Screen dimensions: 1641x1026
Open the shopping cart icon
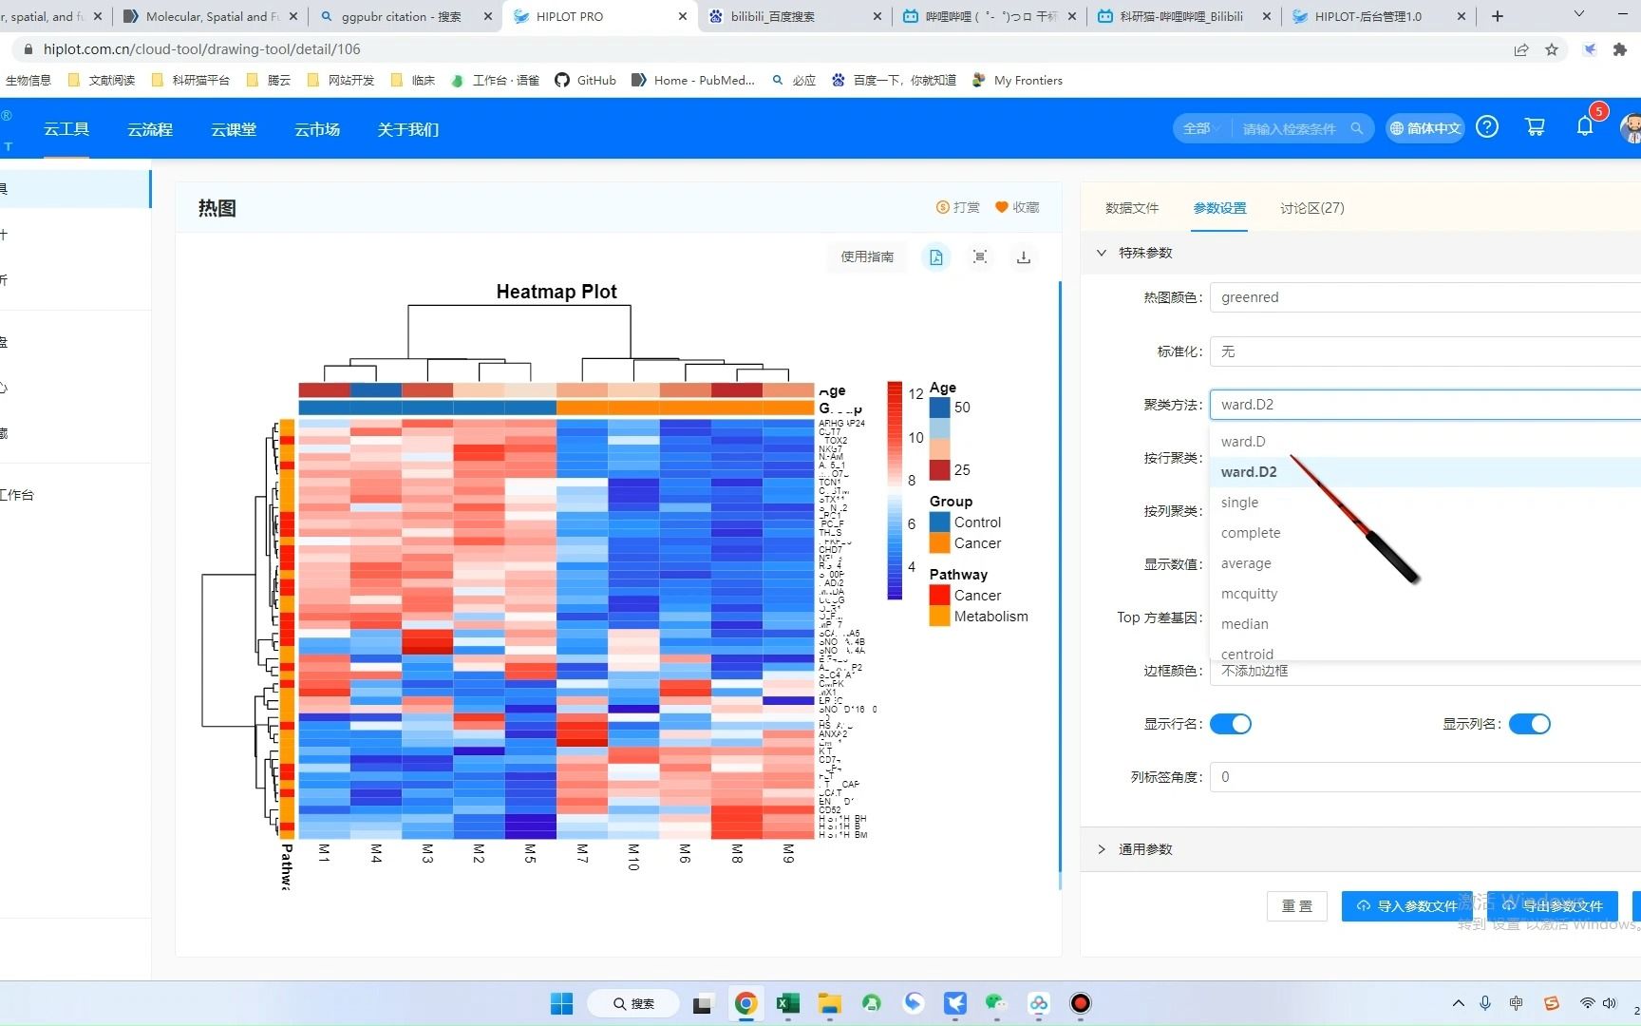1535,127
